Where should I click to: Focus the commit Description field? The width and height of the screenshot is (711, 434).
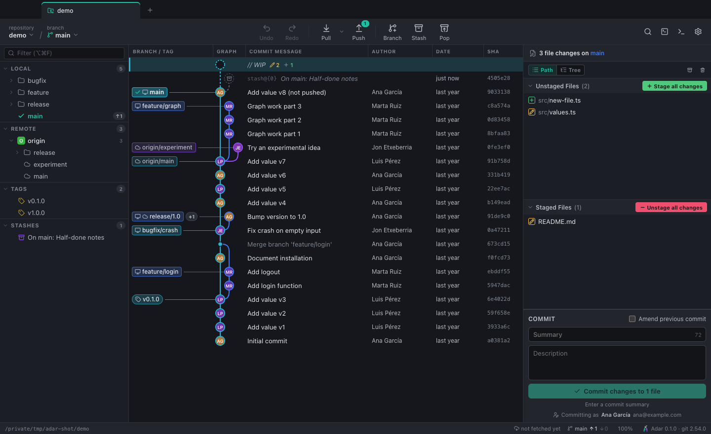(x=617, y=362)
